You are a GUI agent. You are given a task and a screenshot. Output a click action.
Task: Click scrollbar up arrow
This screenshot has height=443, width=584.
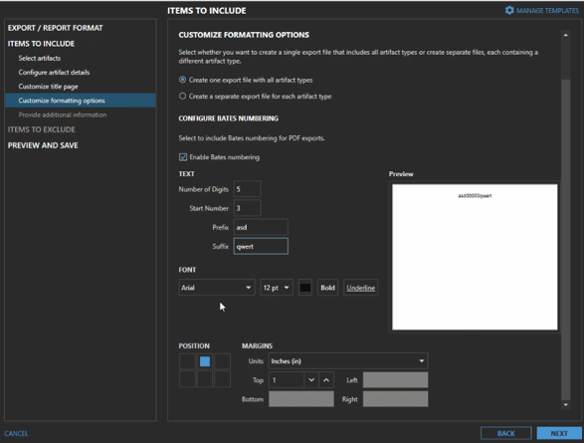[x=566, y=35]
